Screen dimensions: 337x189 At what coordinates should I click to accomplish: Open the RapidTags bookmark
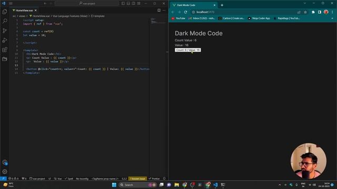tap(287, 18)
